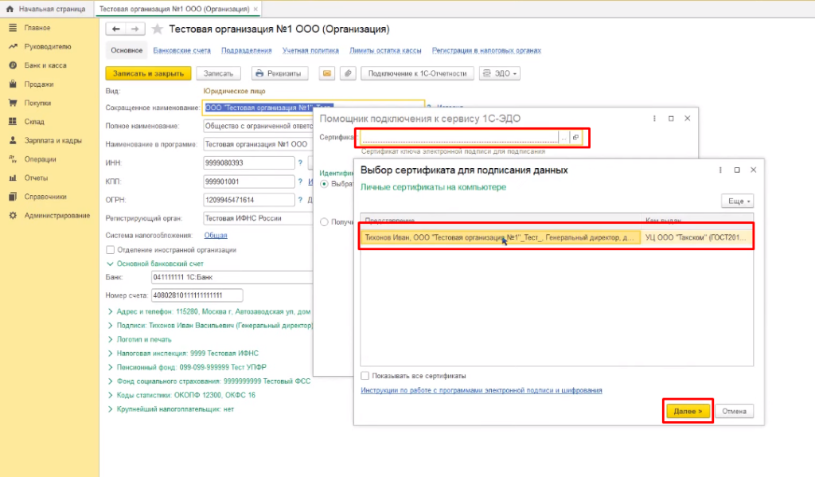Click the Реквизиты print button

point(279,73)
